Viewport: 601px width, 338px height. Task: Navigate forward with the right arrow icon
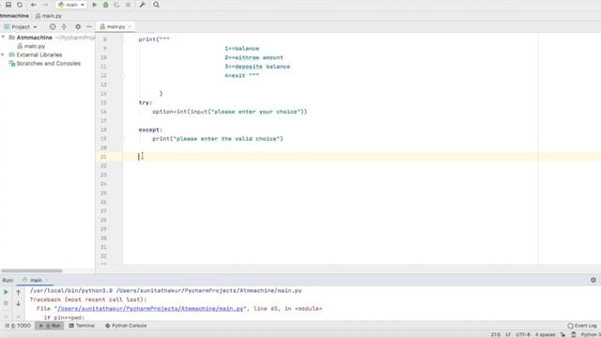pyautogui.click(x=45, y=5)
